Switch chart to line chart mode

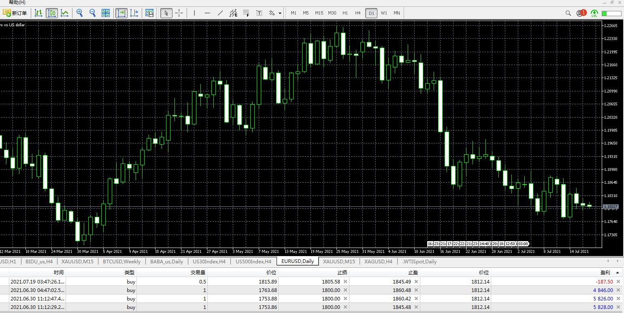[64, 13]
